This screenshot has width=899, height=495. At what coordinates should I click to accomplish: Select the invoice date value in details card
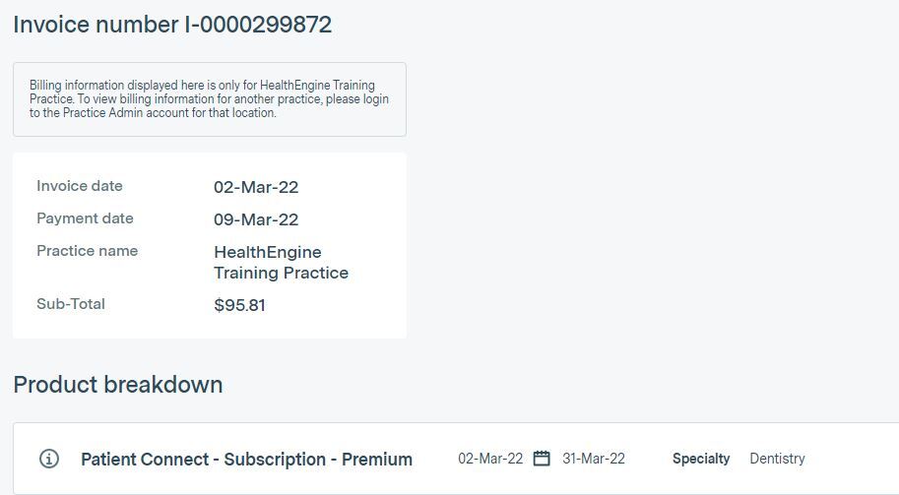pos(256,187)
